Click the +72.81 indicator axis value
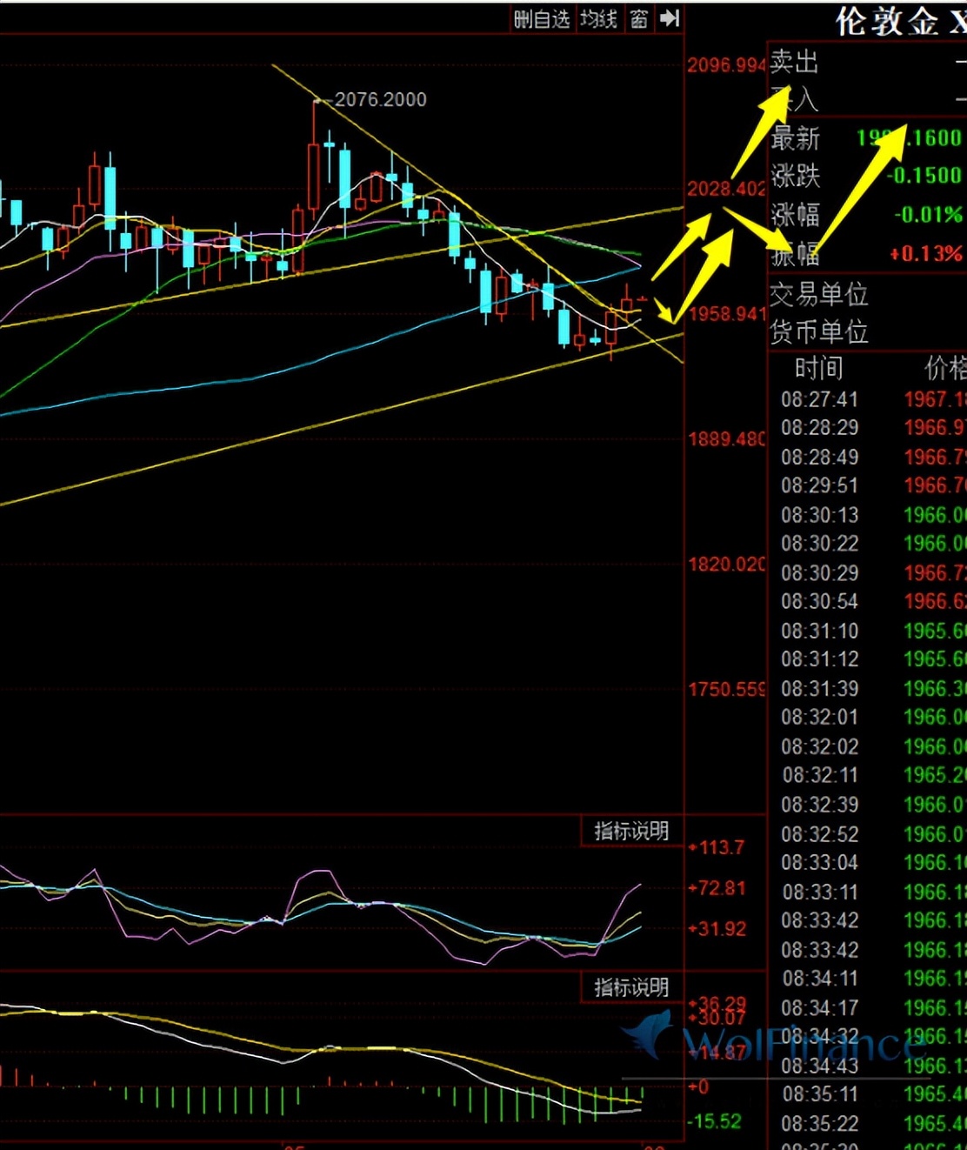 [x=717, y=888]
